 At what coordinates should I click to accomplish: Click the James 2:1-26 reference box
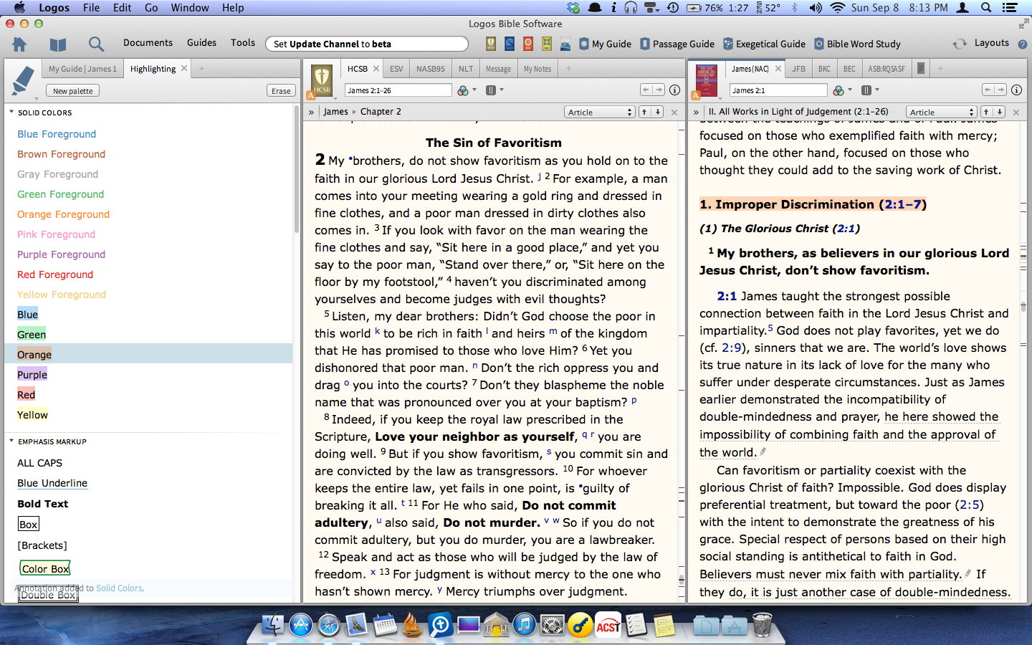click(x=398, y=90)
